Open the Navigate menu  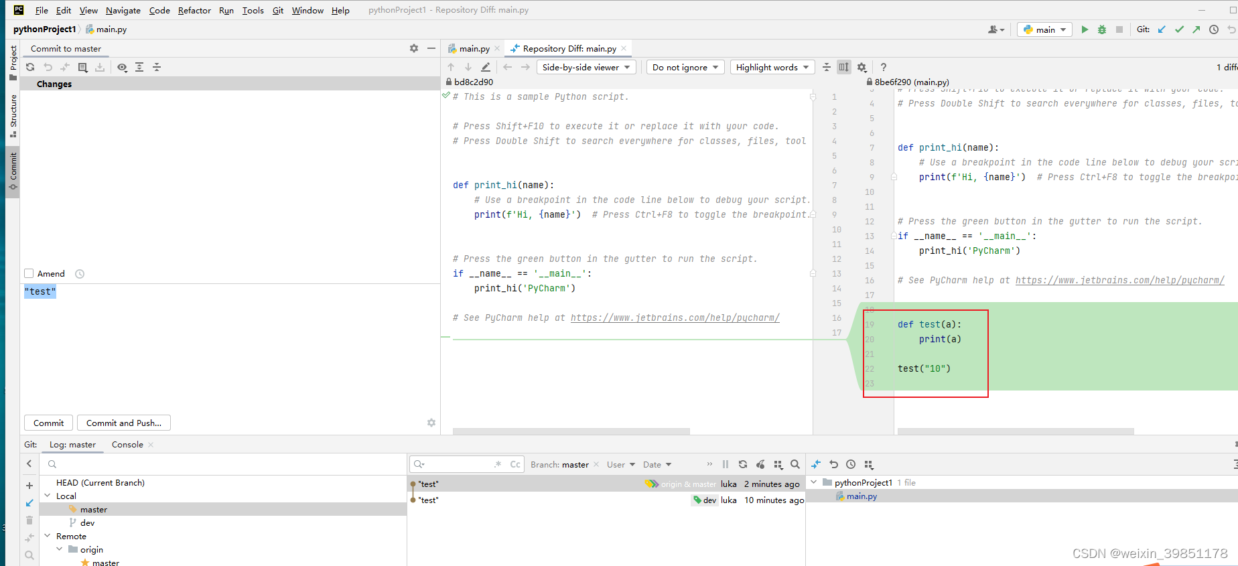tap(123, 10)
